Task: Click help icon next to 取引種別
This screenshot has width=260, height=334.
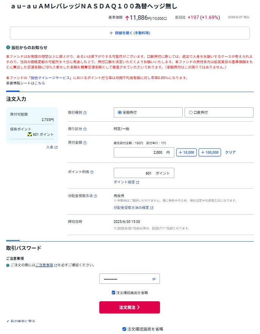Action: pos(85,113)
